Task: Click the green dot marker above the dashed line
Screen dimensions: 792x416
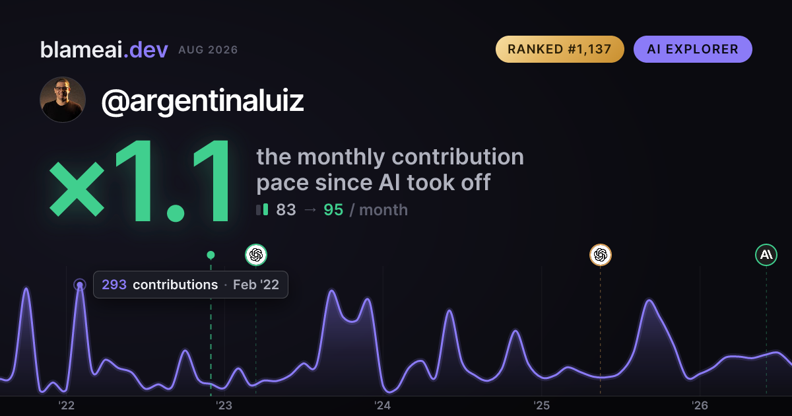Action: click(x=211, y=255)
